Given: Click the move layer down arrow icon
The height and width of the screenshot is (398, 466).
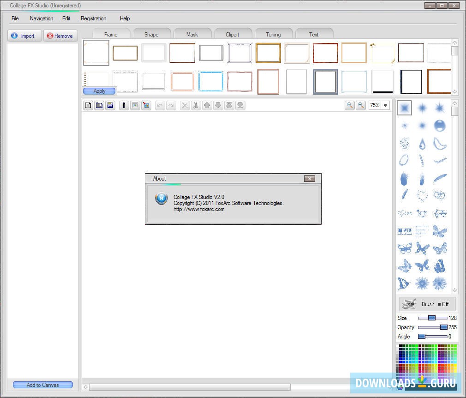Looking at the screenshot, I should pyautogui.click(x=218, y=105).
